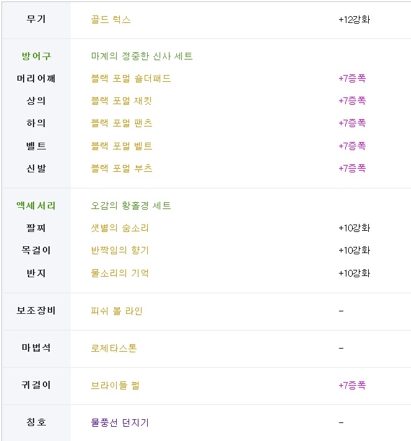Screen dimensions: 411x441
Task: Click the 피쉬 볼 라인 link
Action: click(117, 311)
